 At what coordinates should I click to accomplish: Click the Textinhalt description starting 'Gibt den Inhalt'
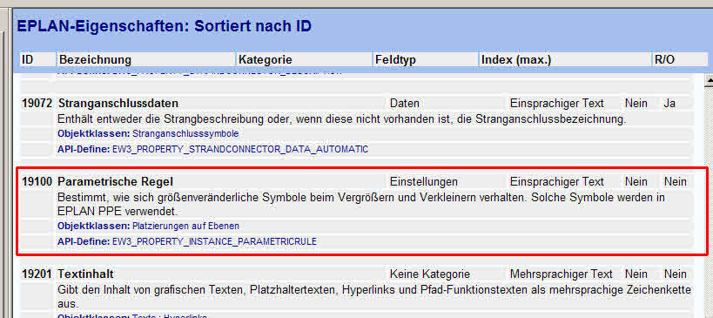point(374,296)
